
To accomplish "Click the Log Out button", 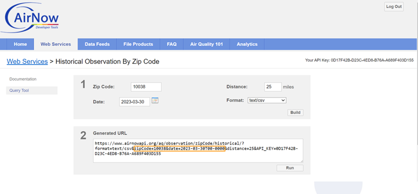I will coord(394,6).
